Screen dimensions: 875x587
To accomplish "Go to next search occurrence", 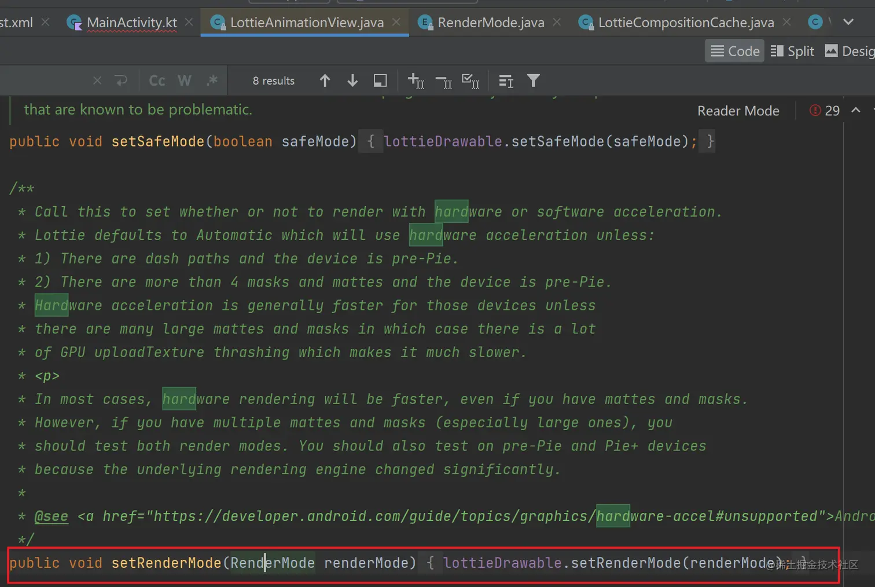I will [x=352, y=80].
